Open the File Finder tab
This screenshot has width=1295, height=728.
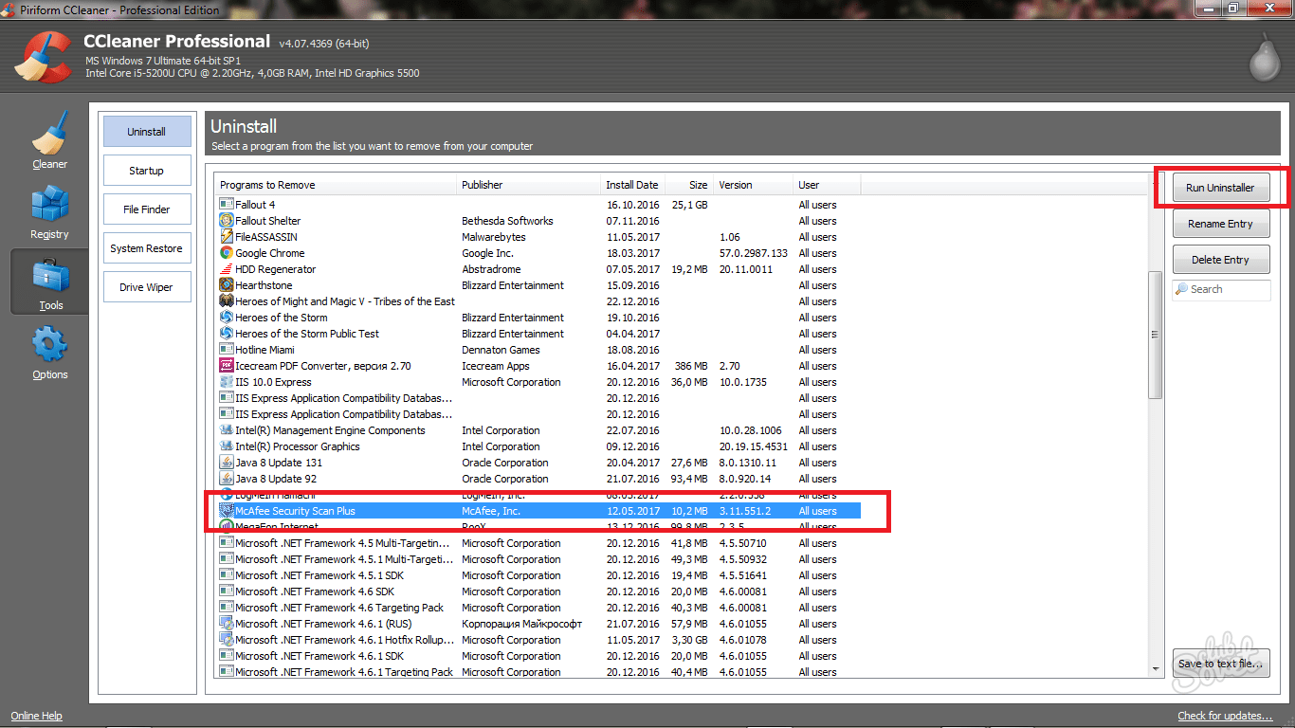tap(147, 209)
